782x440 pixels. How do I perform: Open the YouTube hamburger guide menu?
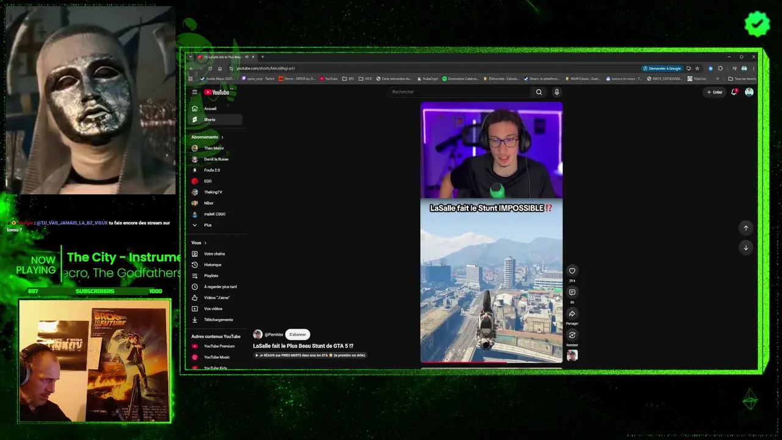pos(195,92)
